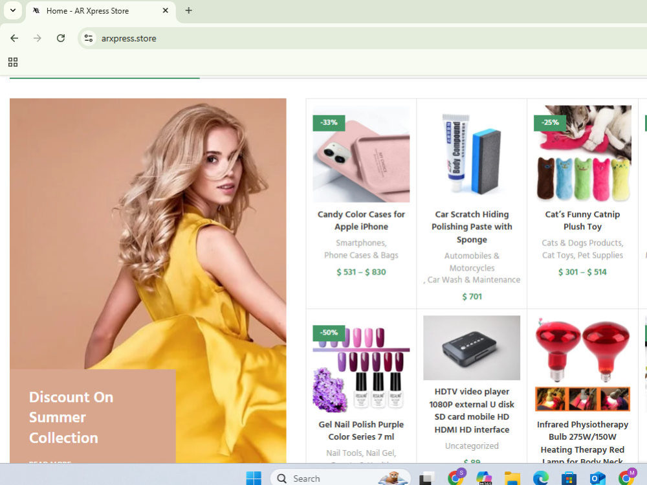Expand the tab search dropdown arrow
647x485 pixels.
click(x=13, y=10)
